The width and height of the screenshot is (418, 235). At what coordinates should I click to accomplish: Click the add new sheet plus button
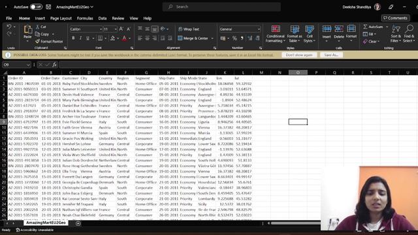[78, 223]
